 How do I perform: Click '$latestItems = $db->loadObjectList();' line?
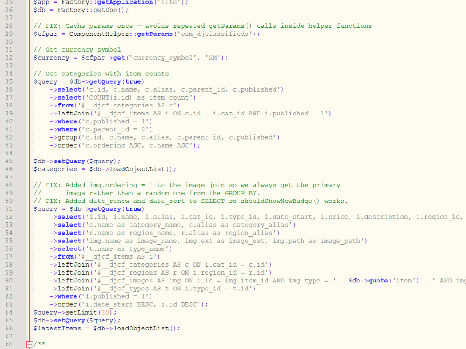tap(107, 329)
